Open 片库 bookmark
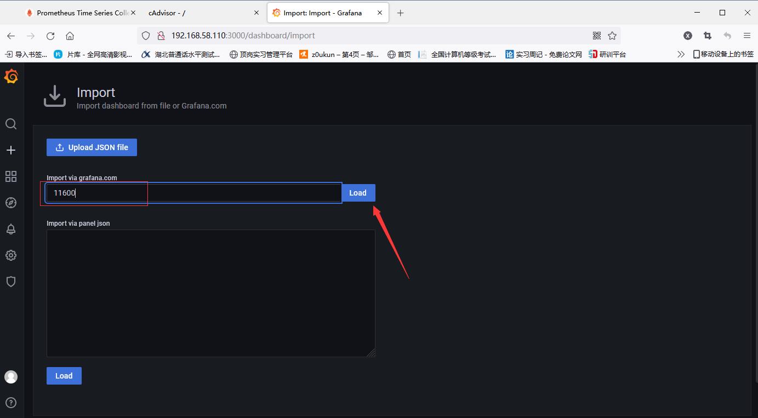The image size is (758, 418). (x=93, y=54)
